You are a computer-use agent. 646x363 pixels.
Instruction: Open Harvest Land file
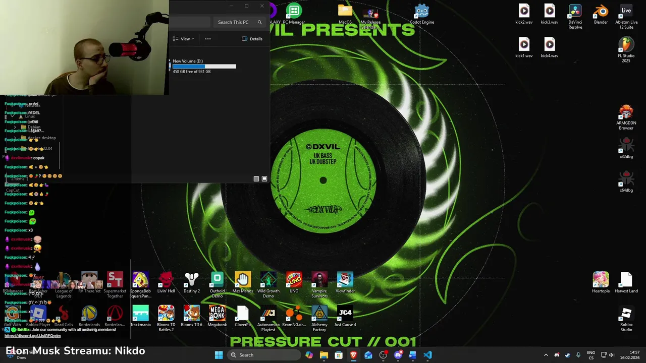[626, 283]
